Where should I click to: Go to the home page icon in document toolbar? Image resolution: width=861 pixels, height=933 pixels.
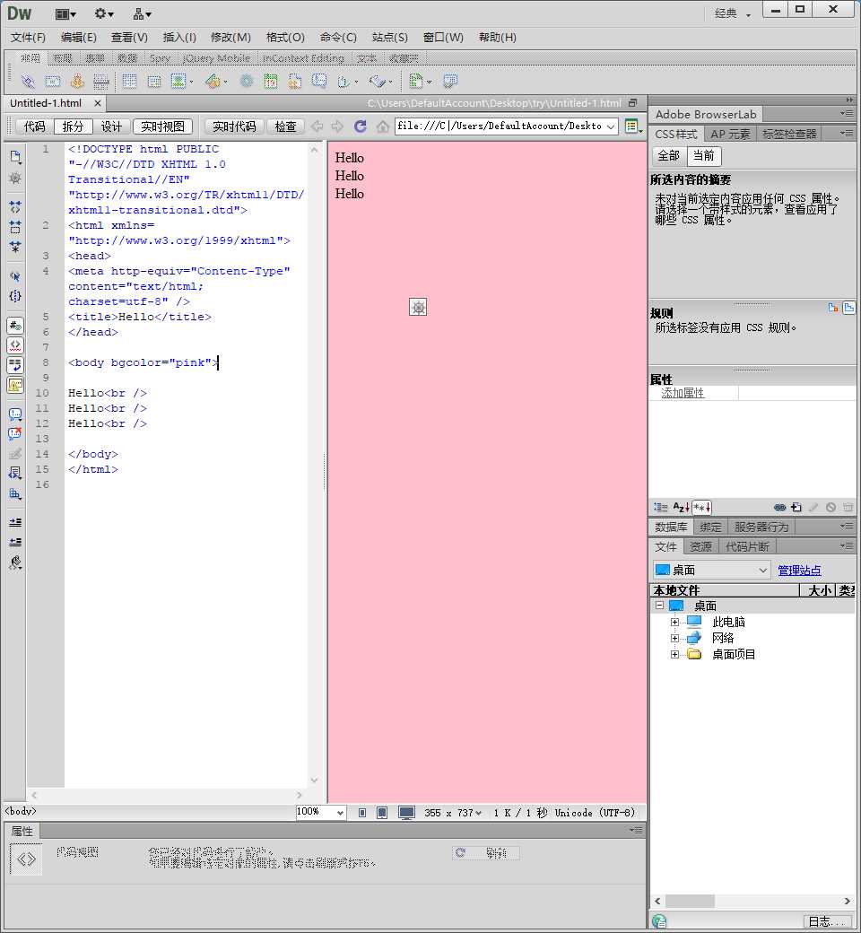pyautogui.click(x=383, y=126)
